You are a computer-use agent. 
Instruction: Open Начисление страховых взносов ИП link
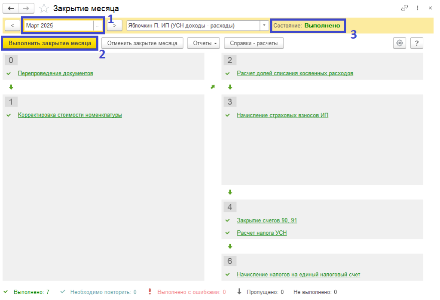(x=282, y=115)
